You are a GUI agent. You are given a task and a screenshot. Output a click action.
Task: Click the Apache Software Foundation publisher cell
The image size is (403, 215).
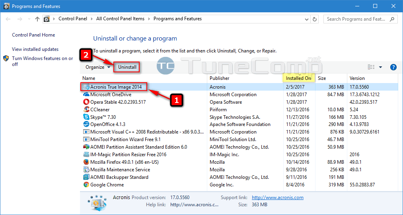pyautogui.click(x=240, y=124)
